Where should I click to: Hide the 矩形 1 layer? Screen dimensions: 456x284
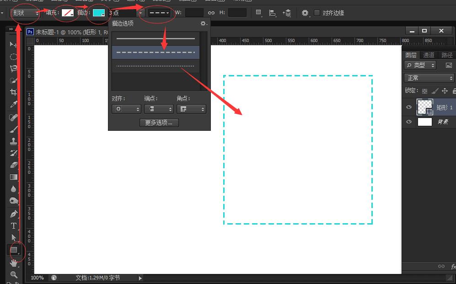point(409,107)
